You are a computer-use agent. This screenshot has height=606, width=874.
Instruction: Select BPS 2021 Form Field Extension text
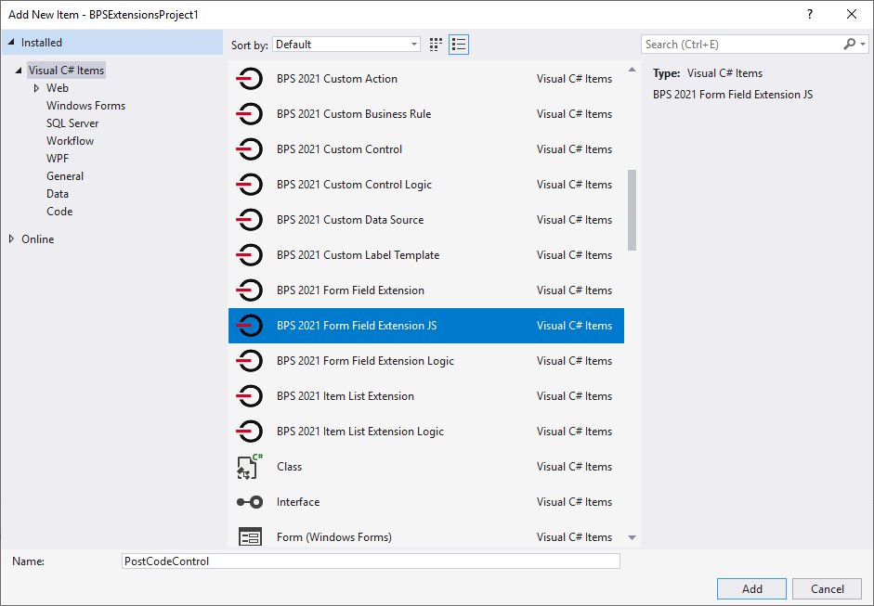tap(350, 290)
